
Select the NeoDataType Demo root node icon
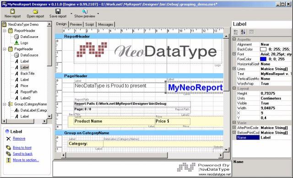4,24
